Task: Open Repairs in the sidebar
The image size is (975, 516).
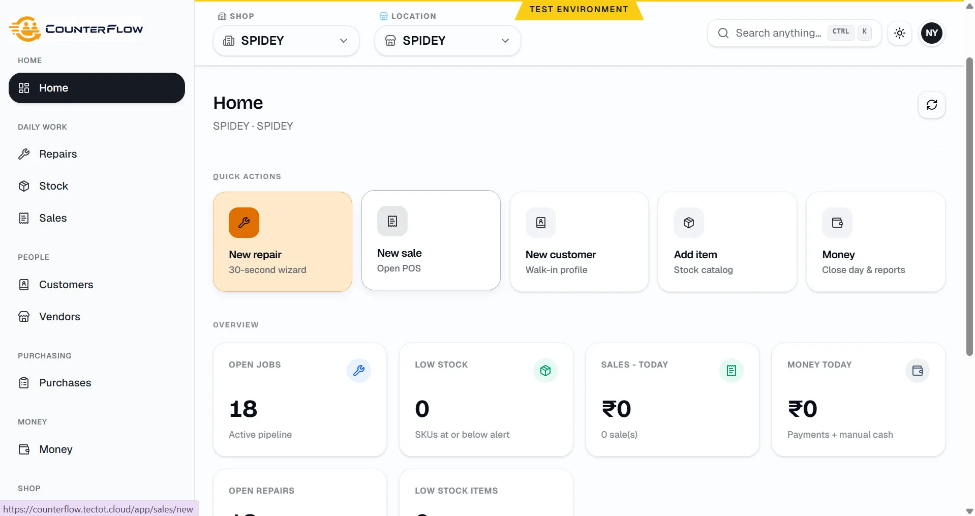Action: point(97,154)
